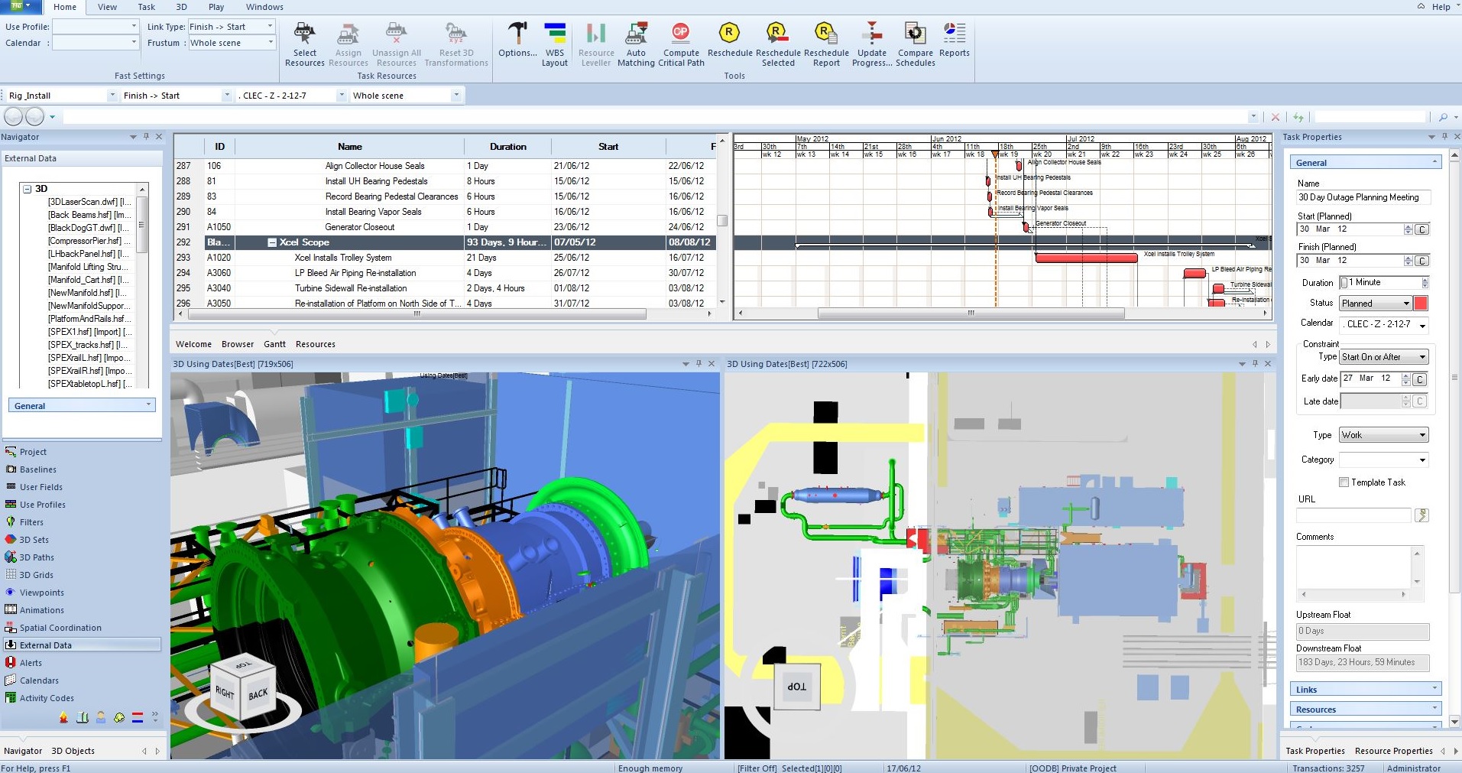The width and height of the screenshot is (1462, 773).
Task: Open Activity Codes in the Navigator
Action: pyautogui.click(x=47, y=698)
